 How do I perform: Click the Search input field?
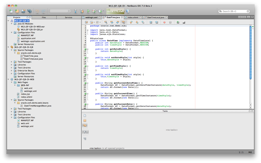click(234, 11)
